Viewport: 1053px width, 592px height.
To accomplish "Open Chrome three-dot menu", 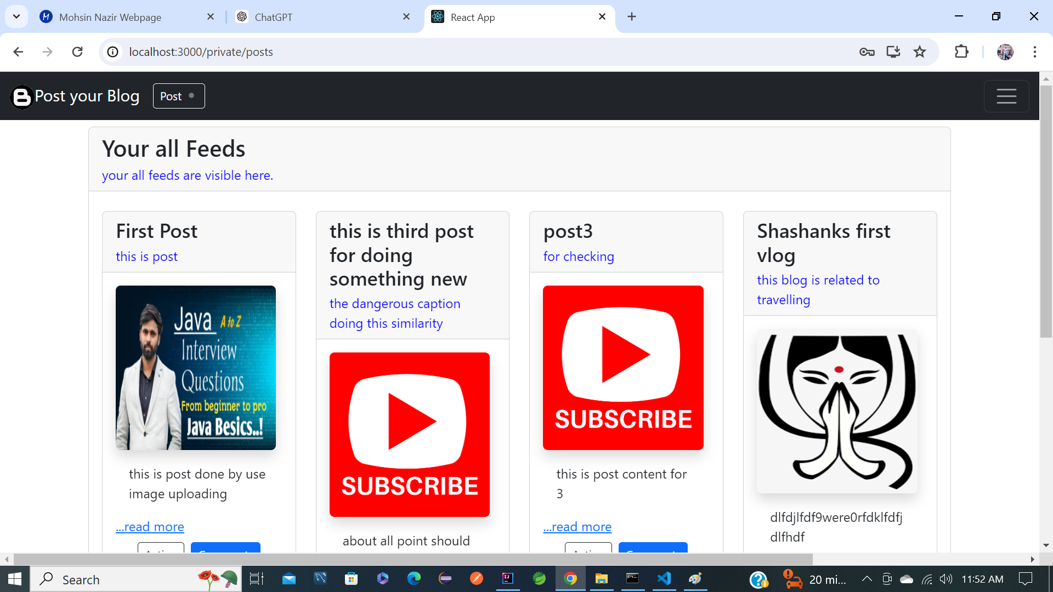I will tap(1035, 52).
